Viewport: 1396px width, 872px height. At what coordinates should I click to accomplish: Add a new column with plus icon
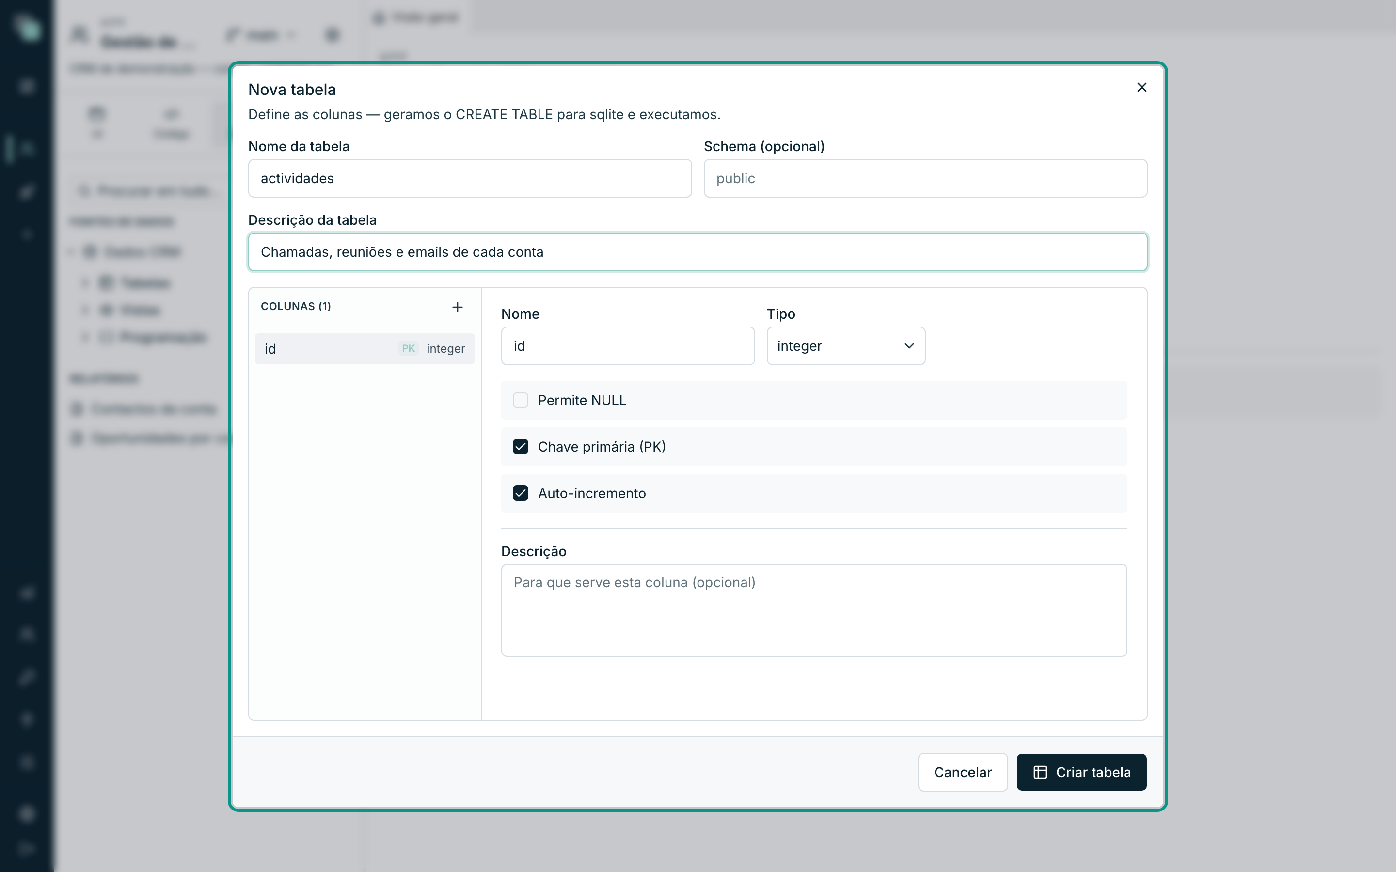(x=458, y=307)
